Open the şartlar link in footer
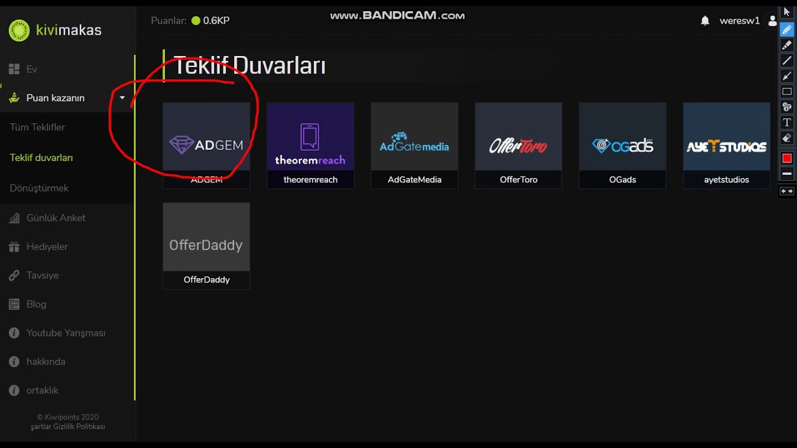Screen dimensions: 797x448 (x=40, y=427)
